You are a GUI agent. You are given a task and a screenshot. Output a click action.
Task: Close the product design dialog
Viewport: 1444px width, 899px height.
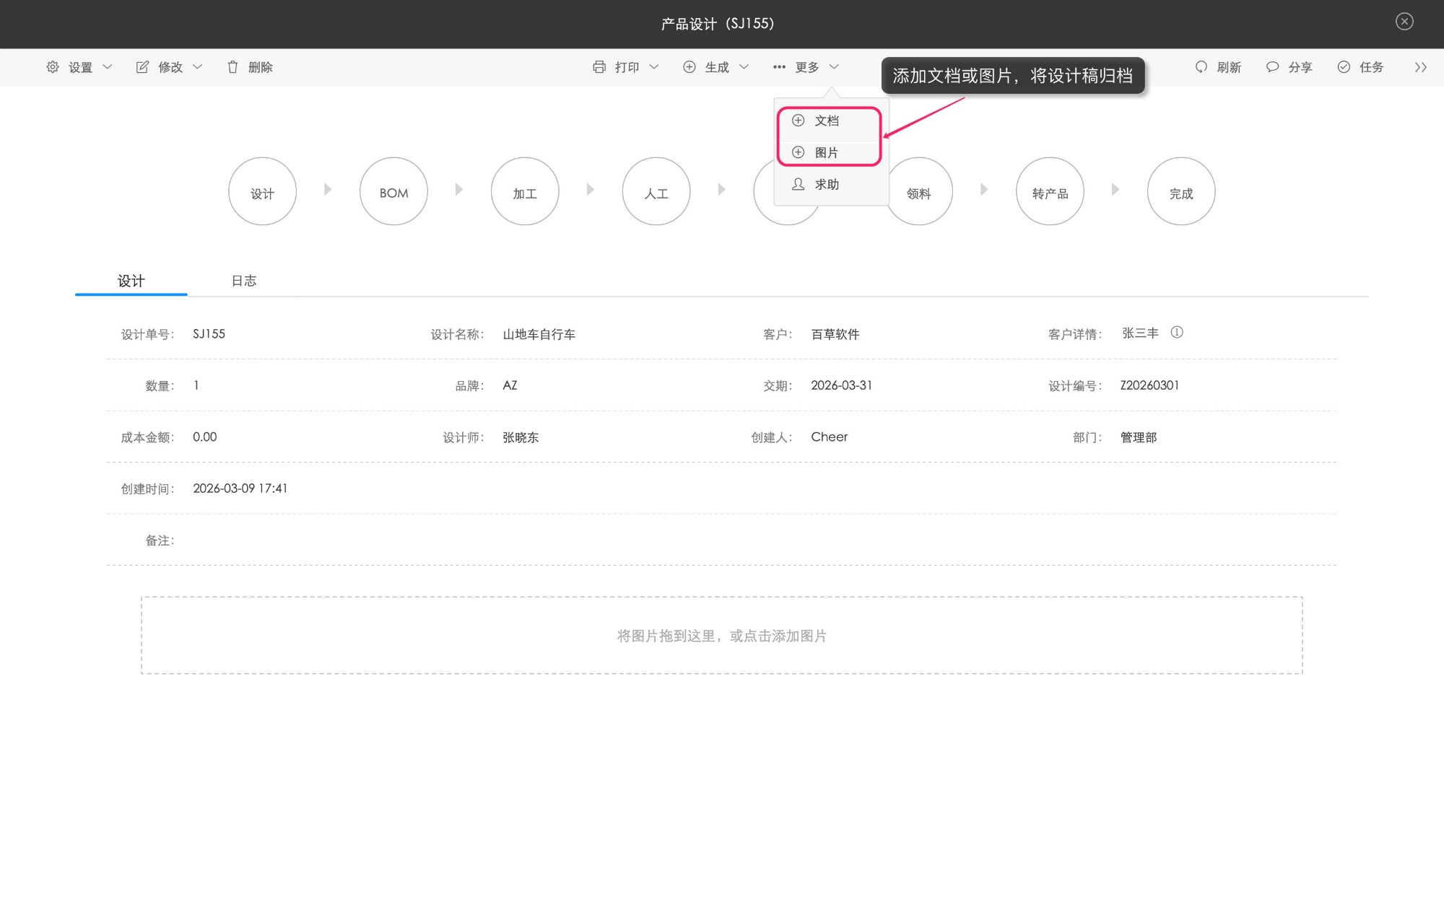1404,22
